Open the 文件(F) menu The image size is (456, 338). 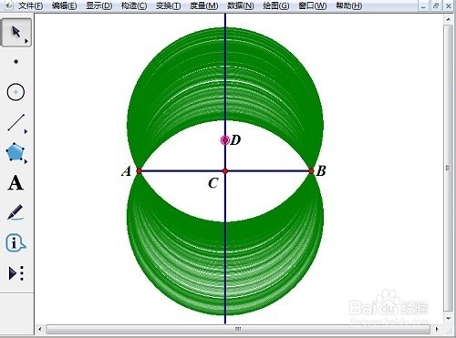(30, 5)
